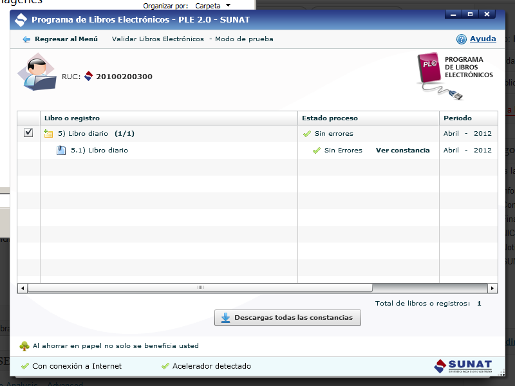515x386 pixels.
Task: Click 'Abril - 2012' in 5.1) Libro diario row
Action: click(x=467, y=151)
